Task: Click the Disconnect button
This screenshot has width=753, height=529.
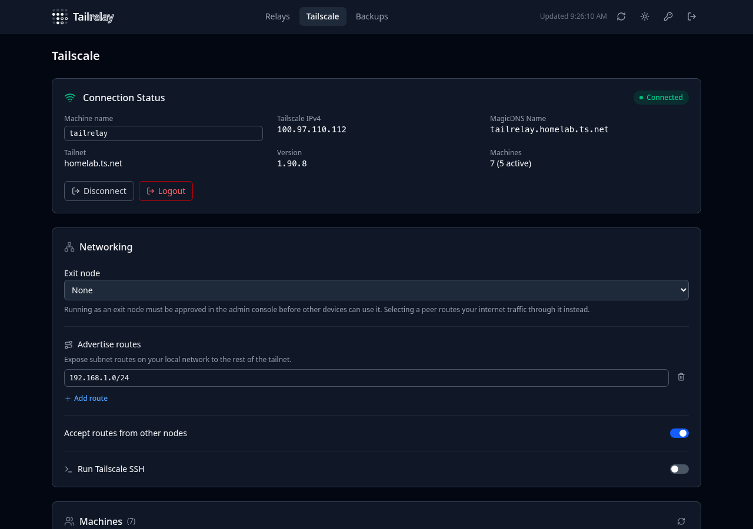Action: 99,191
